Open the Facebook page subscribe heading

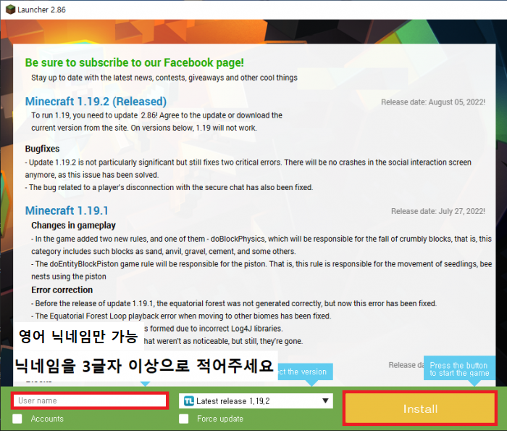(x=134, y=63)
